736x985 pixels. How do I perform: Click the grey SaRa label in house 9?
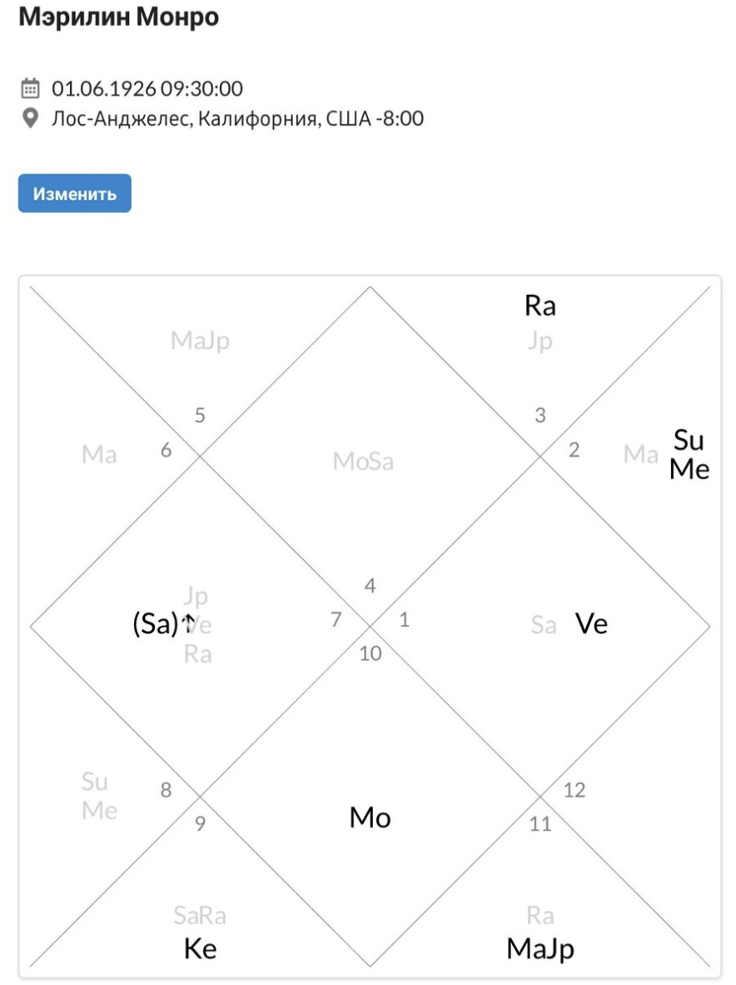[x=200, y=916]
